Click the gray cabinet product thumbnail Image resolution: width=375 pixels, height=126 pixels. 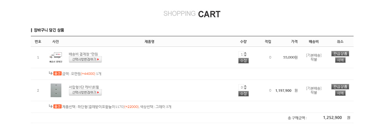pyautogui.click(x=56, y=90)
